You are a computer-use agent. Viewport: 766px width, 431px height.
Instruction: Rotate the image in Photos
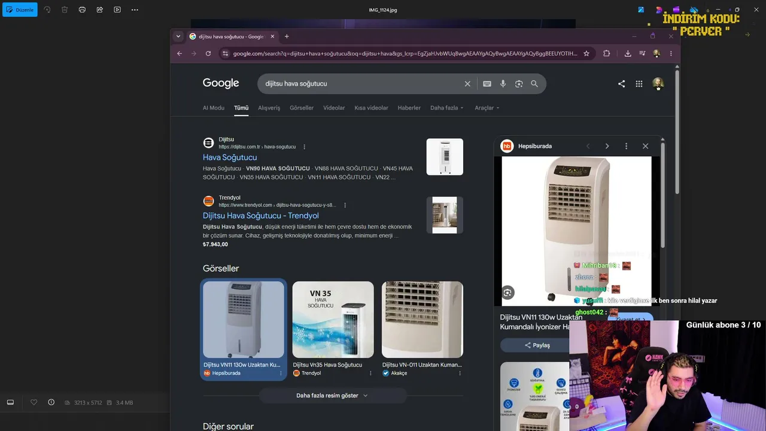coord(47,10)
